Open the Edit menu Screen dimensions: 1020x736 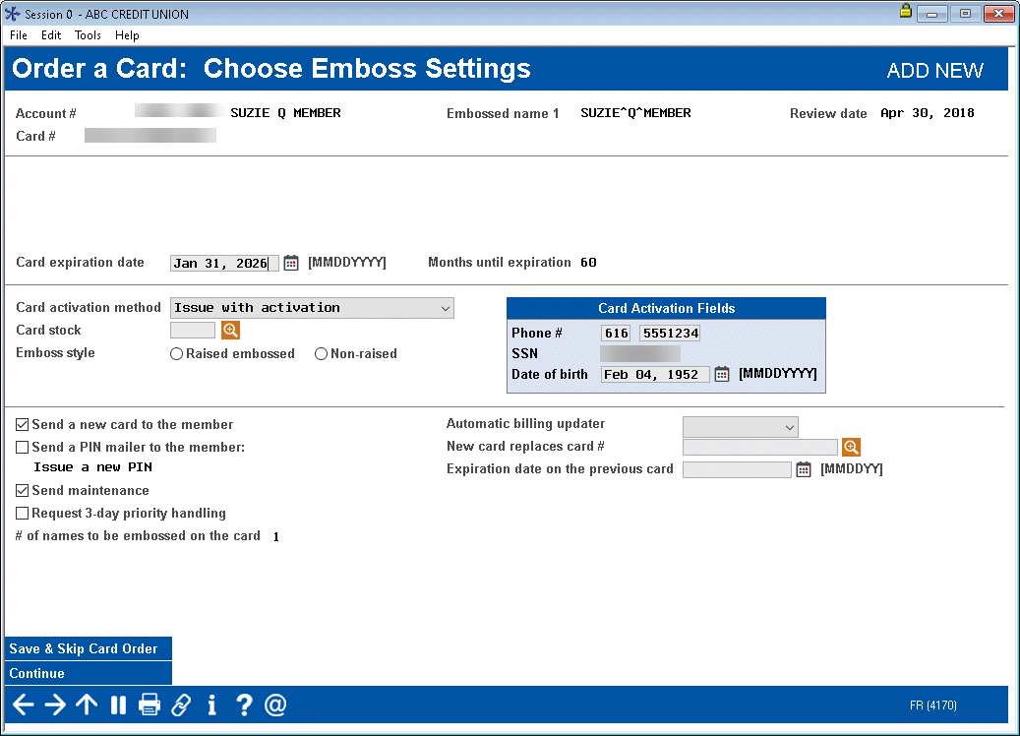coord(50,35)
